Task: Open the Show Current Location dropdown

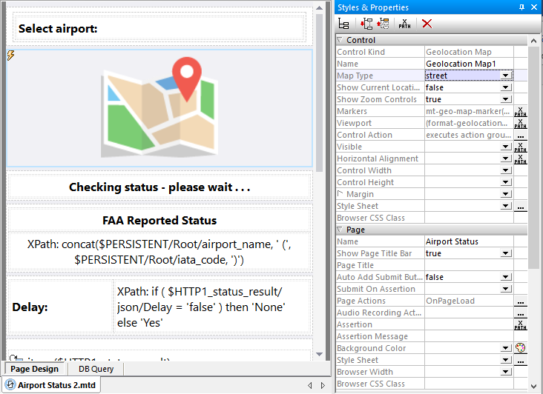Action: coord(506,87)
